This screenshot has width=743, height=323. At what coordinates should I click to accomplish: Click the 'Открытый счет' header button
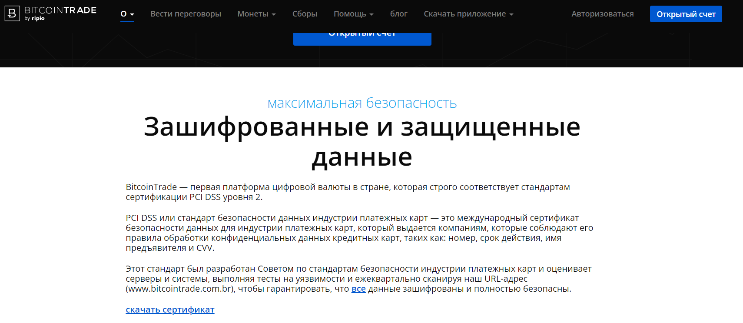click(x=686, y=14)
